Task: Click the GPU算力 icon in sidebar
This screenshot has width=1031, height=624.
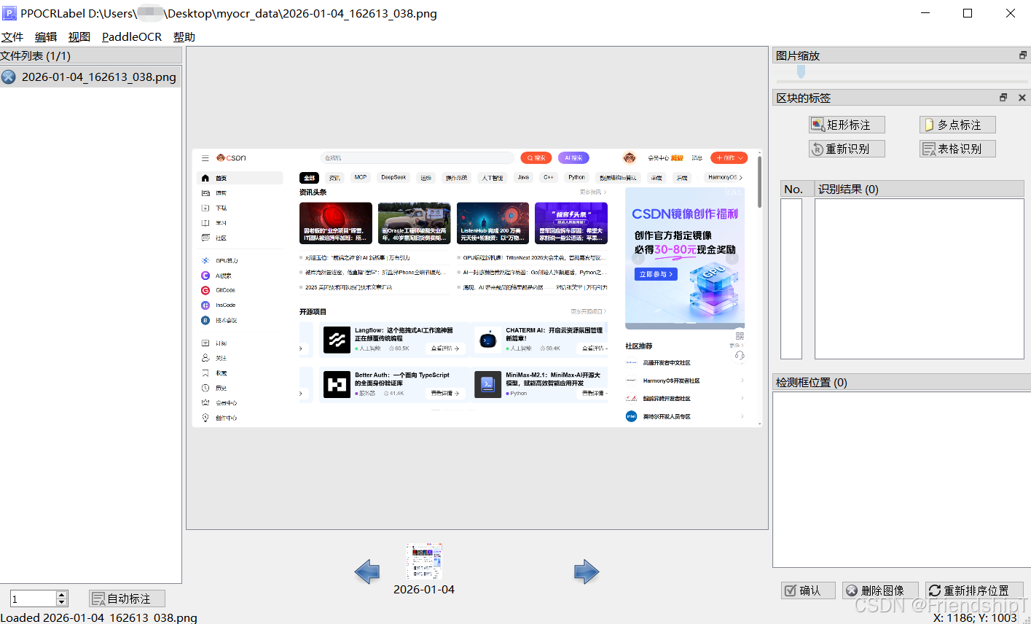Action: 205,260
